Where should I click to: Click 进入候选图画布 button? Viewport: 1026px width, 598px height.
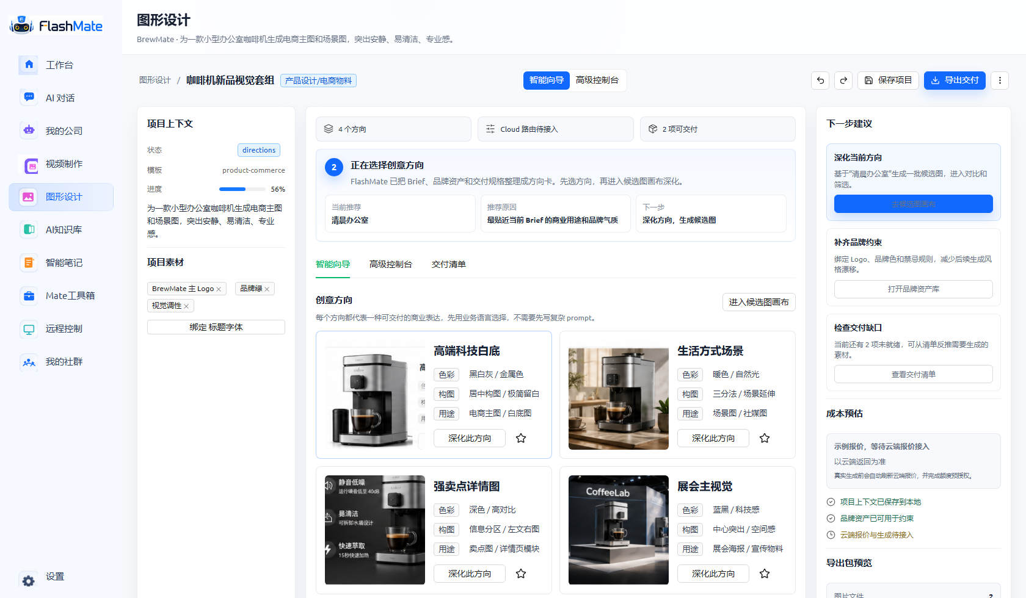click(759, 302)
